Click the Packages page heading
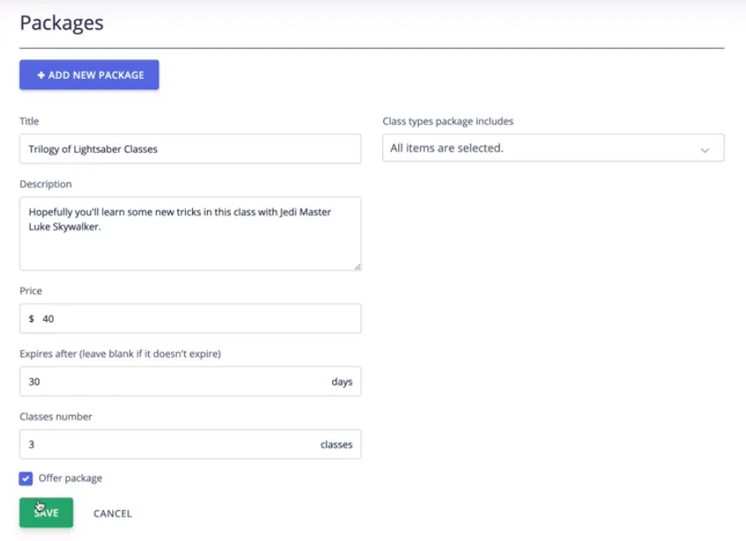The height and width of the screenshot is (541, 746). 61,23
